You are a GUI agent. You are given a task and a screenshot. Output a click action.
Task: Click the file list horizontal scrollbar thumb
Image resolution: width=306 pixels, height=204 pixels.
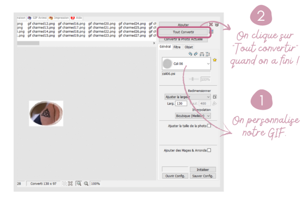click(x=28, y=43)
